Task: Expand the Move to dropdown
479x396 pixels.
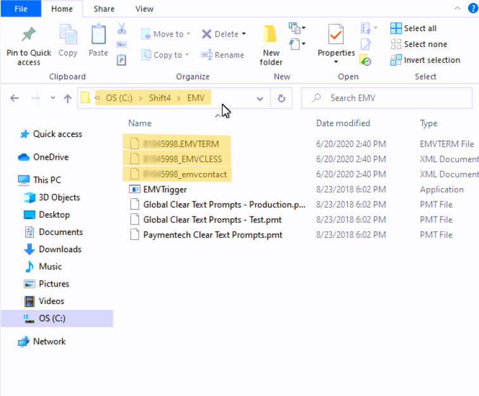Action: coord(188,34)
